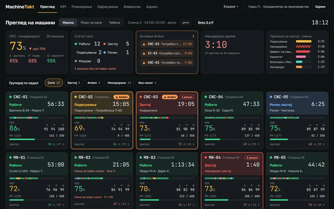Click order number PH-1204 on MN-04
334x209 pixels.
tap(210, 196)
